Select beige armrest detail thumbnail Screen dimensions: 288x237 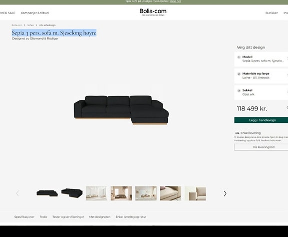tap(195, 193)
